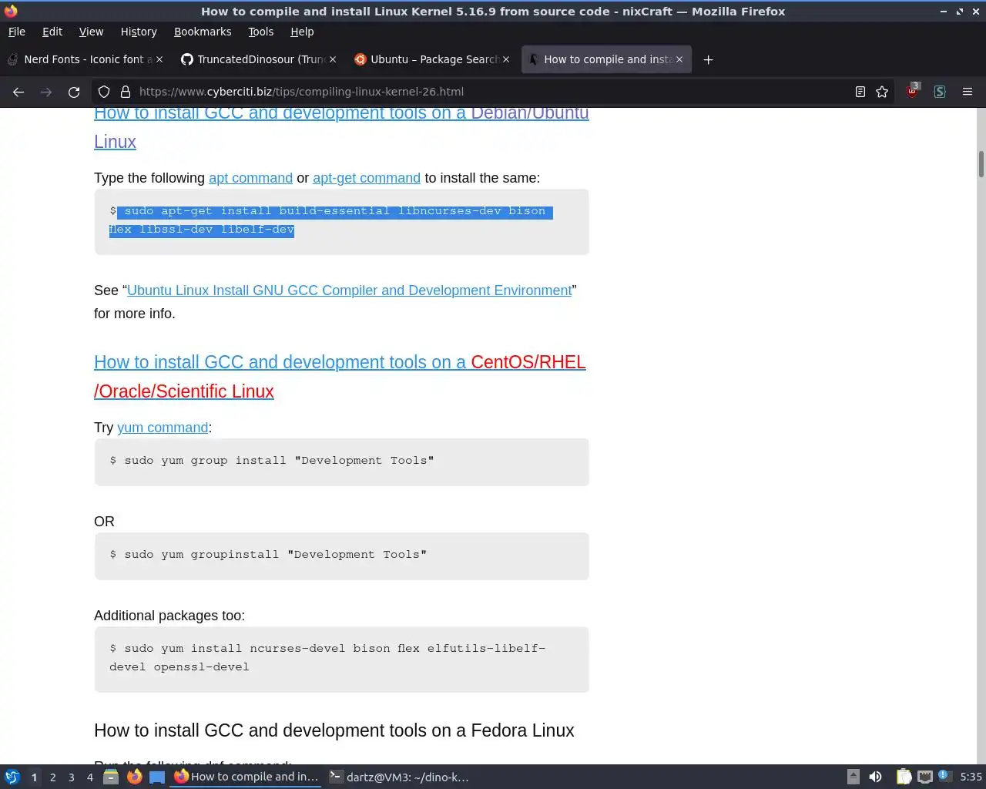Open the Firefox hamburger application menu

[968, 92]
